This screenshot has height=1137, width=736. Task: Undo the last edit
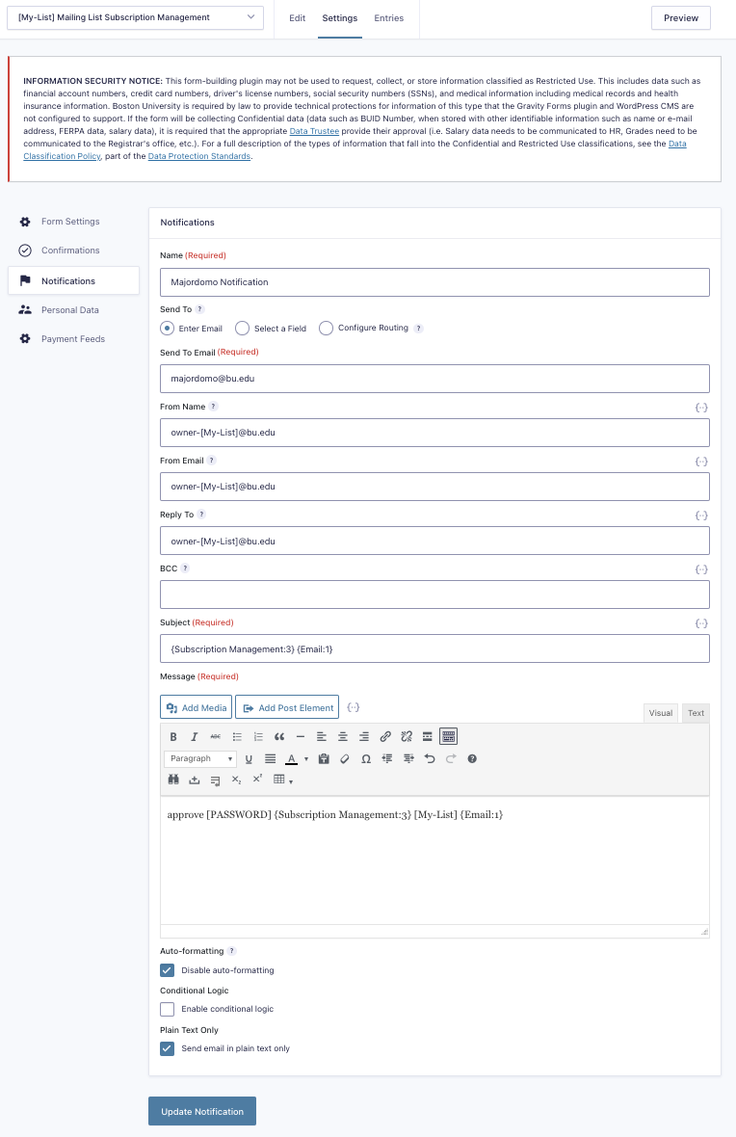pos(430,759)
